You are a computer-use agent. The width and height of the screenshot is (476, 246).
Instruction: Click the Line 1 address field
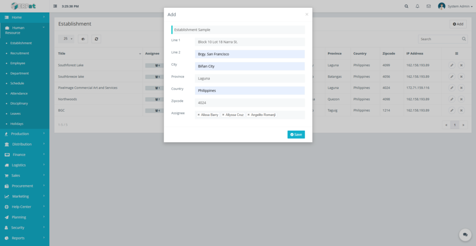[x=250, y=42]
